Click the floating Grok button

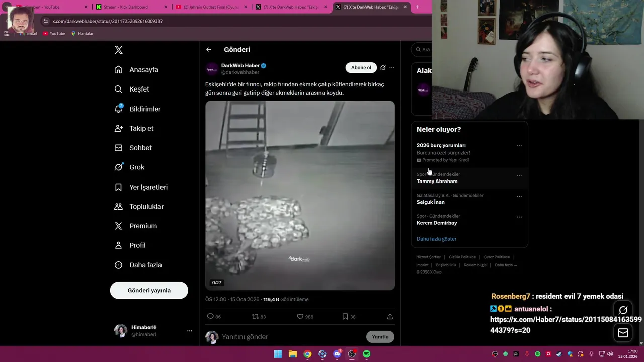(x=623, y=310)
